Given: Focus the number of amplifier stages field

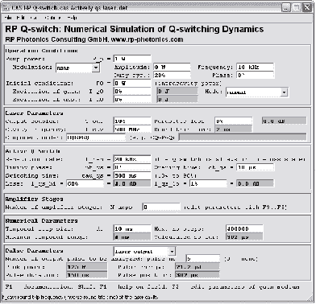Looking at the screenshot, I should click(161, 207).
